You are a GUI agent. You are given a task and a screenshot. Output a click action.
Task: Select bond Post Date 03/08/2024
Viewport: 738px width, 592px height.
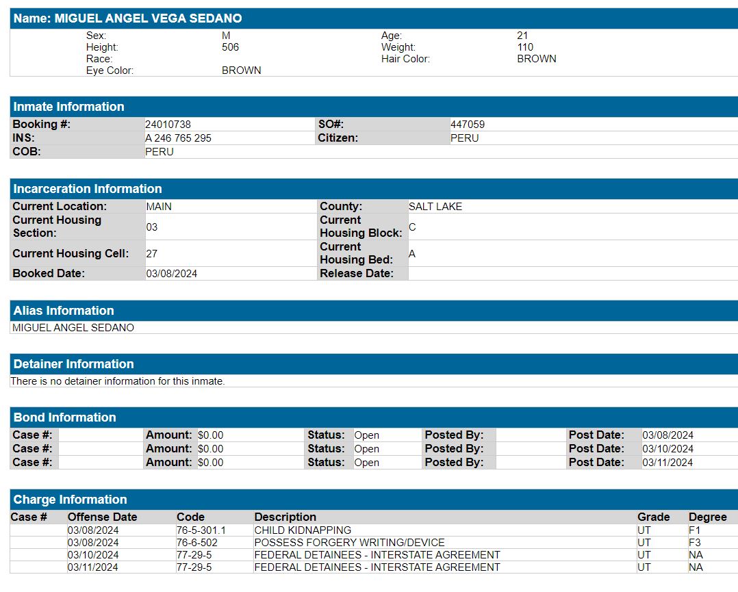(x=668, y=435)
